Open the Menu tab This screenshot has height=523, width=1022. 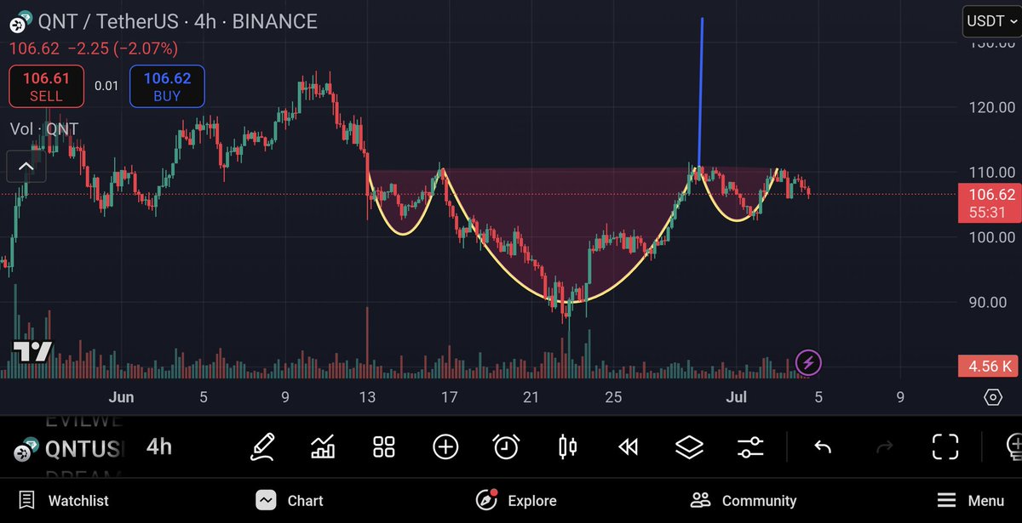click(970, 500)
